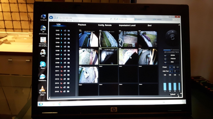Click the record icon for CH01
This screenshot has width=213, height=119.
pyautogui.click(x=65, y=31)
